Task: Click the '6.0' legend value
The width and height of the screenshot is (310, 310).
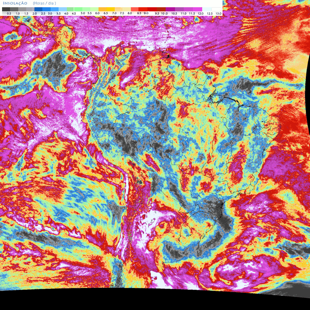Action: 97,13
